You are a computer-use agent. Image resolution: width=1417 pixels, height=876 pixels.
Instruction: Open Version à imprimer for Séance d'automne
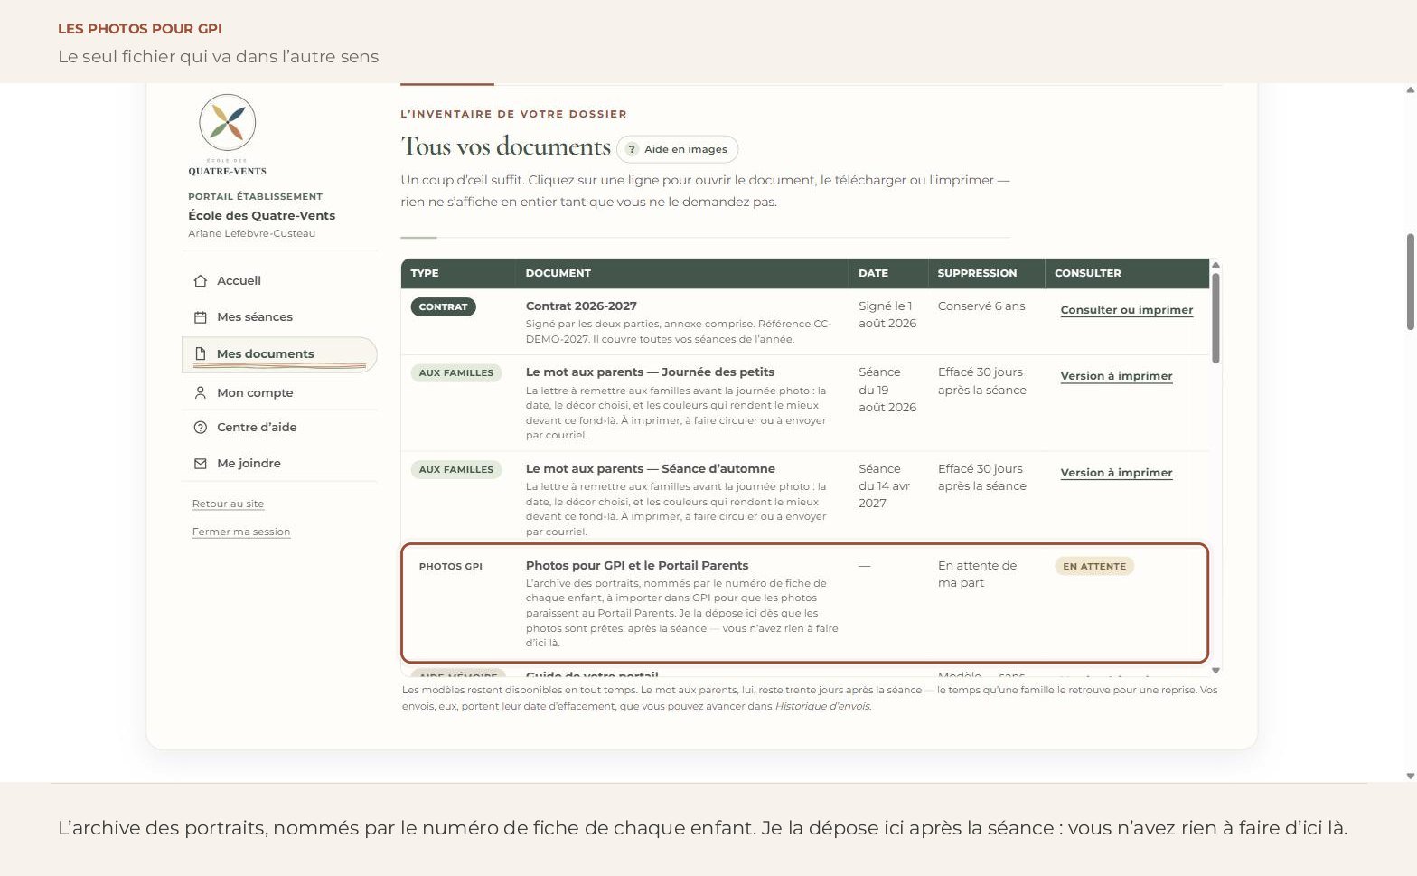point(1117,473)
